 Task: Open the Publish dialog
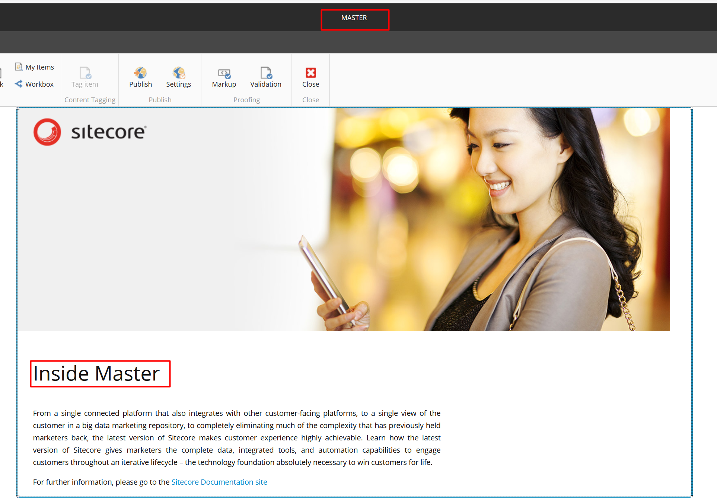[x=140, y=77]
